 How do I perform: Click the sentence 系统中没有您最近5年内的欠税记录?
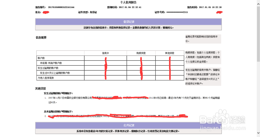(128, 131)
